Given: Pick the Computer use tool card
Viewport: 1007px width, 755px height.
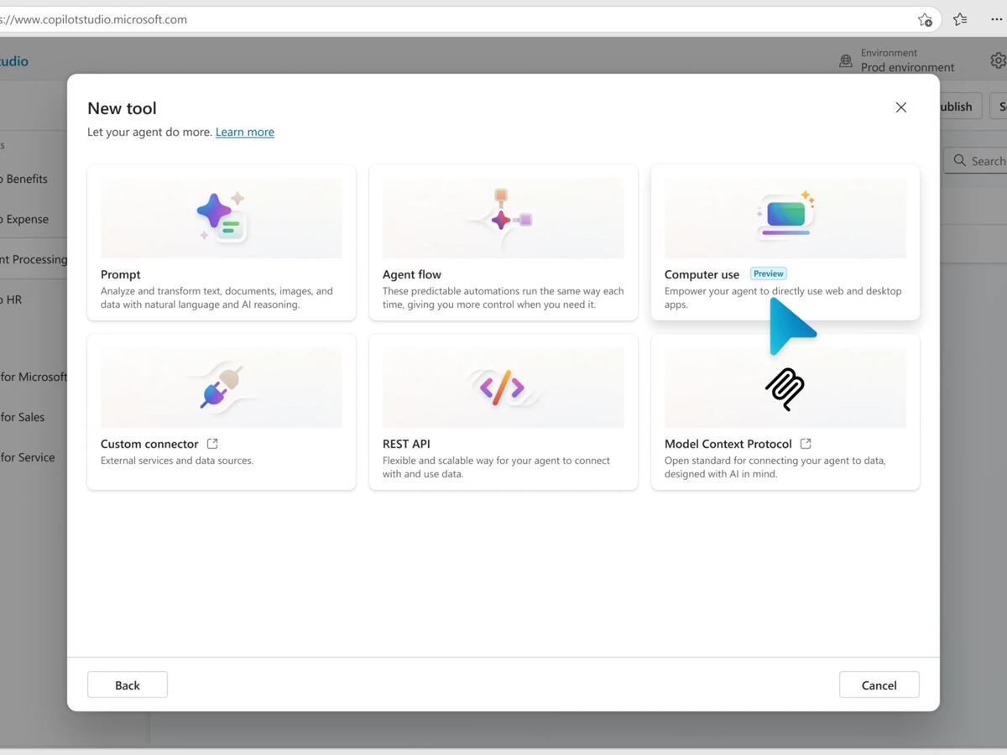Looking at the screenshot, I should [785, 242].
